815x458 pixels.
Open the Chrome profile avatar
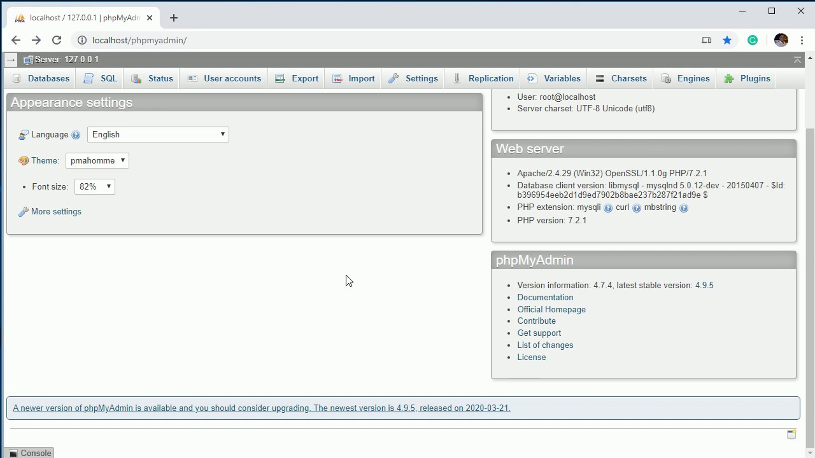[781, 40]
